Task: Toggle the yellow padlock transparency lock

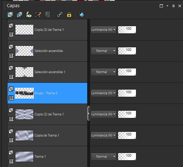Action: [x=69, y=15]
